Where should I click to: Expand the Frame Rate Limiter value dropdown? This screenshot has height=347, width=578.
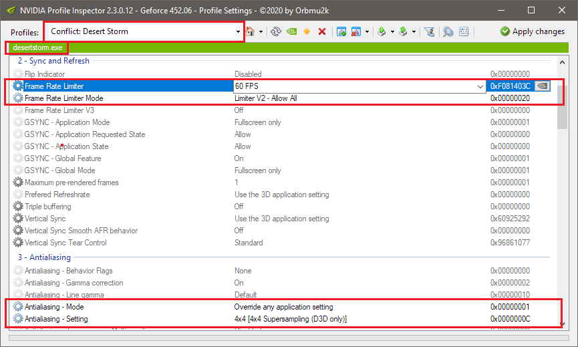click(x=480, y=86)
